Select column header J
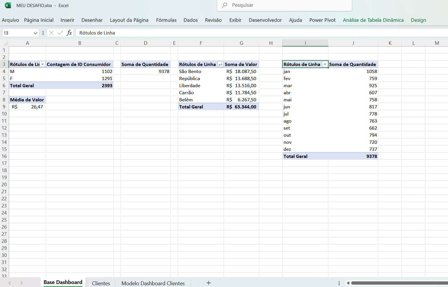Screen dimensions: 448x287 [353, 43]
